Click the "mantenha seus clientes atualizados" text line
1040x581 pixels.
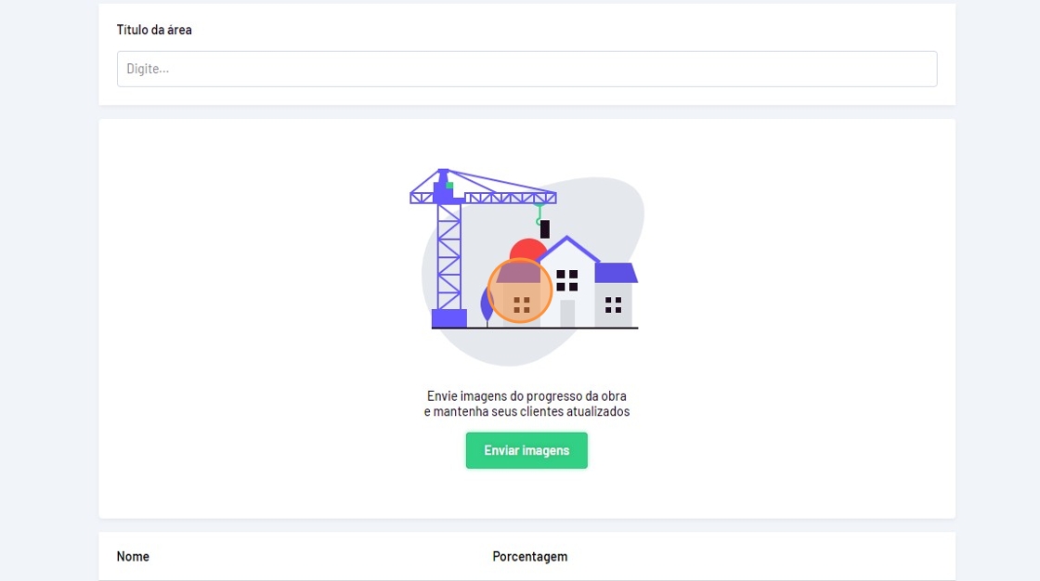coord(532,412)
